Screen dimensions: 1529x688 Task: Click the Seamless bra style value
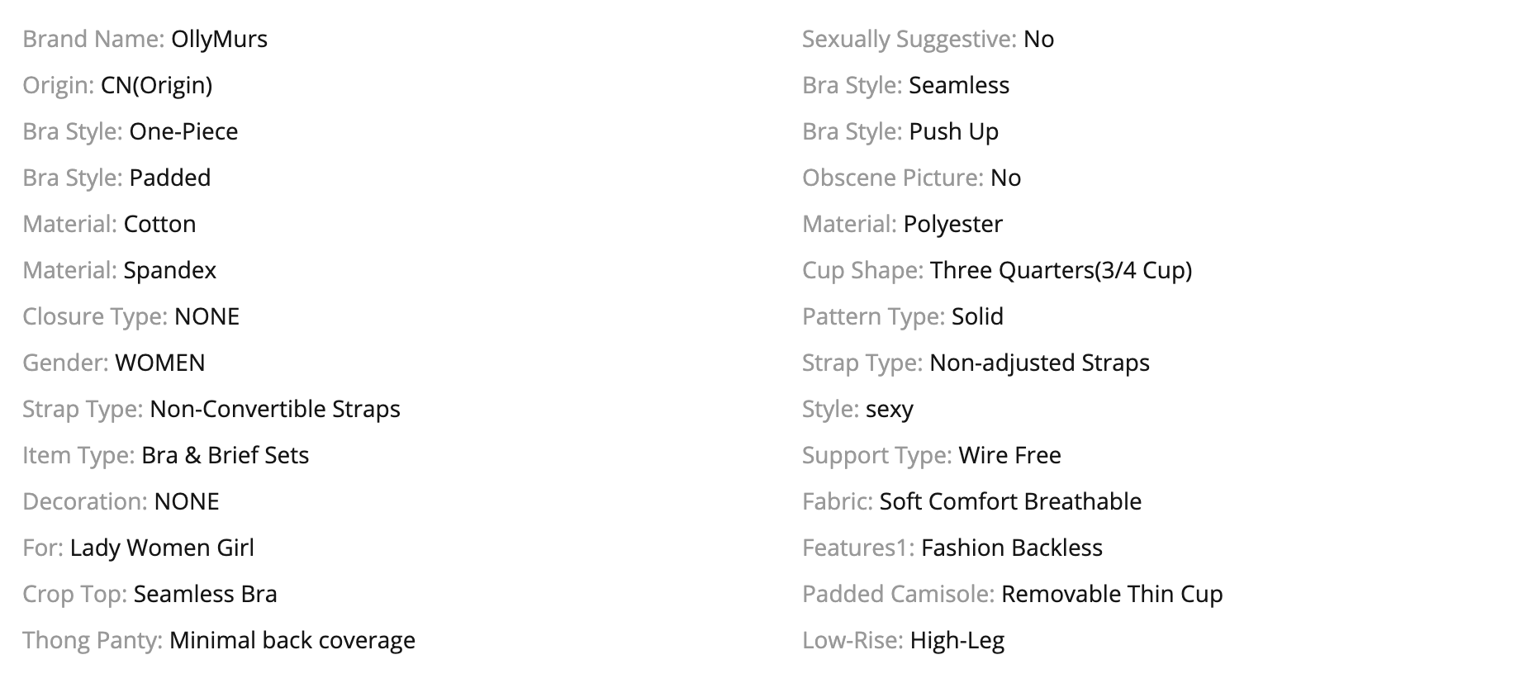(x=959, y=86)
